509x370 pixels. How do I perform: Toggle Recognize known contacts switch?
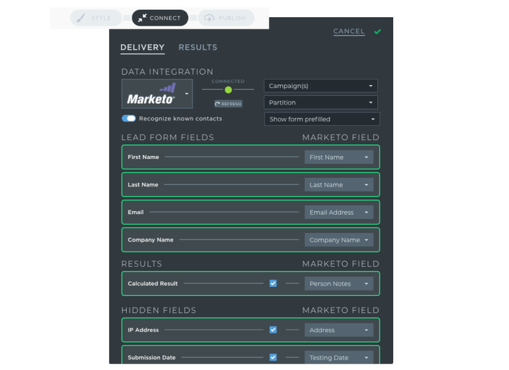(129, 119)
